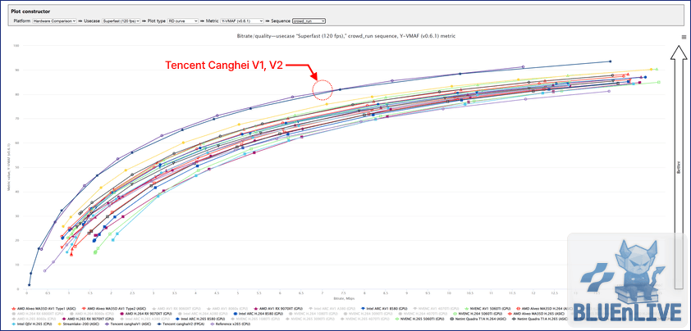Toggle AMD Alveo MA35D AV1 Type2 (ASIC) series
691x331 pixels.
pos(114,309)
